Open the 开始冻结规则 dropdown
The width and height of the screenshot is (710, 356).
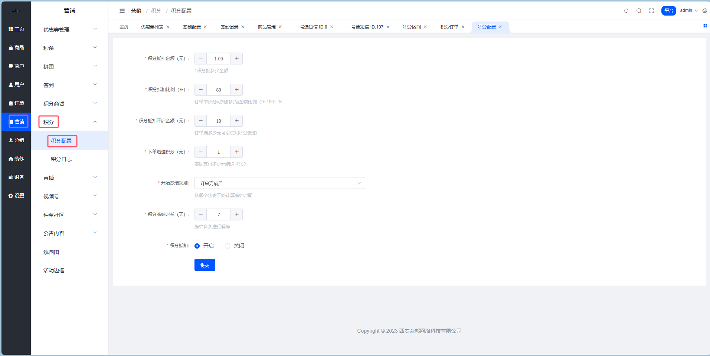[x=279, y=183]
